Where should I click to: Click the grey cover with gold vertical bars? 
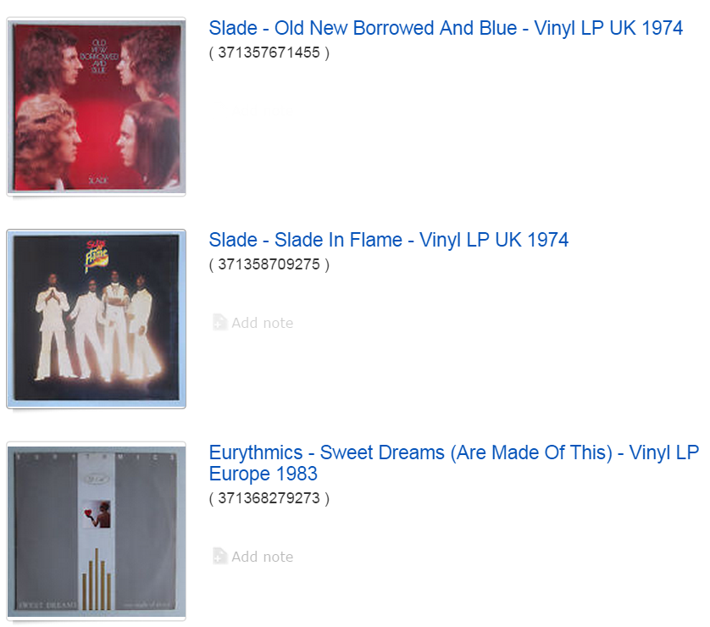(96, 530)
